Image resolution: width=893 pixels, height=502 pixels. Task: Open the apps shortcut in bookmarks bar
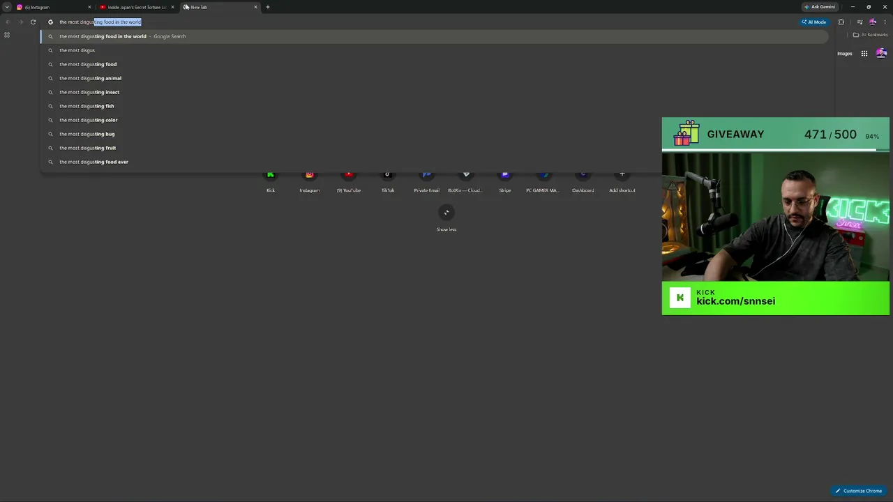click(x=7, y=35)
